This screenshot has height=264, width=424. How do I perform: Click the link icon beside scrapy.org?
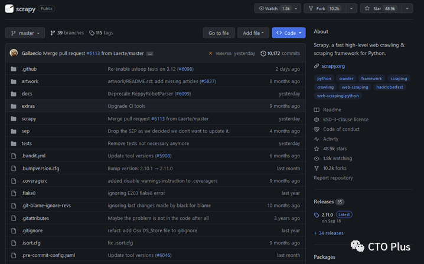click(x=317, y=66)
